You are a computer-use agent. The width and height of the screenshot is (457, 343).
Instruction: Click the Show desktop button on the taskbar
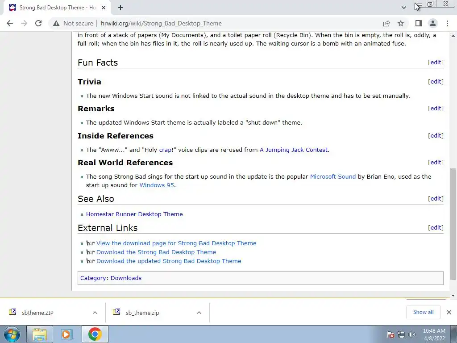453,334
